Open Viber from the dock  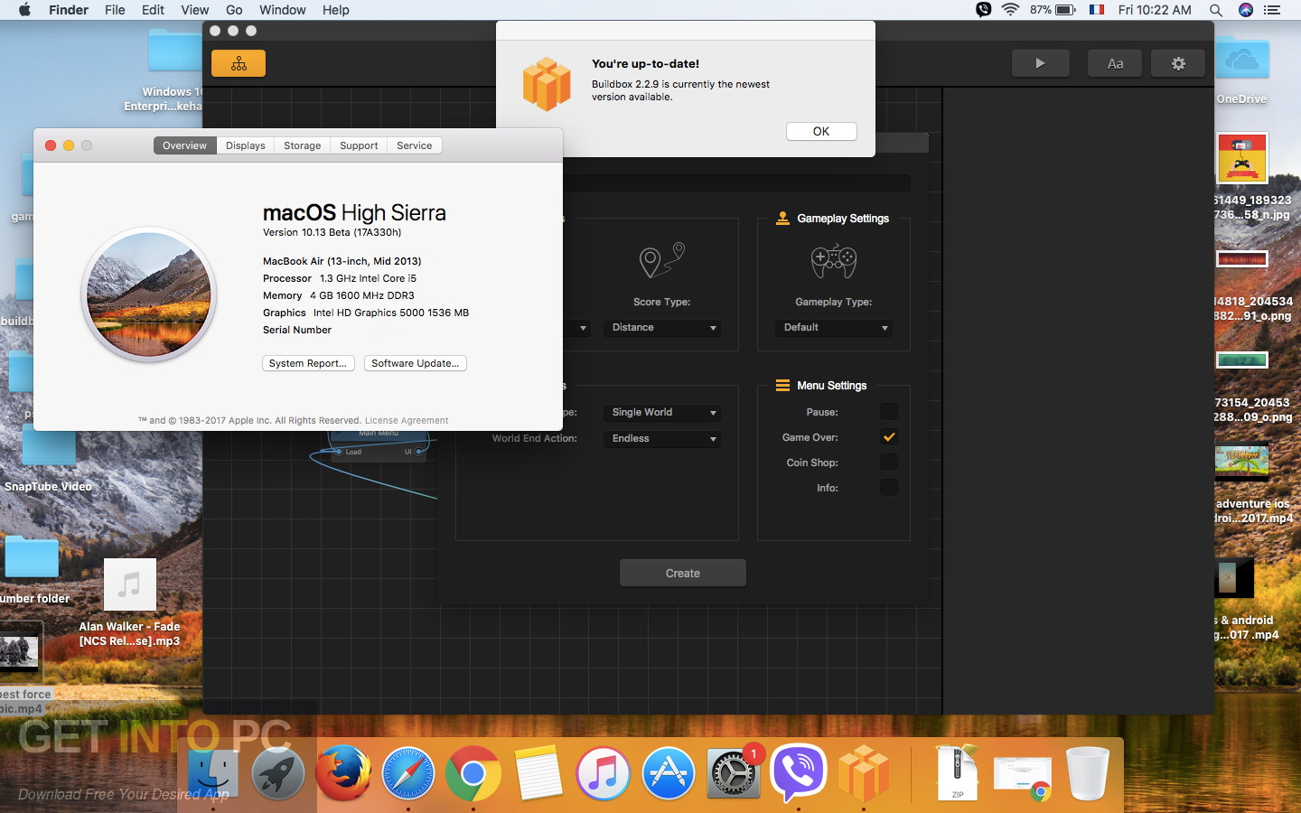(799, 773)
